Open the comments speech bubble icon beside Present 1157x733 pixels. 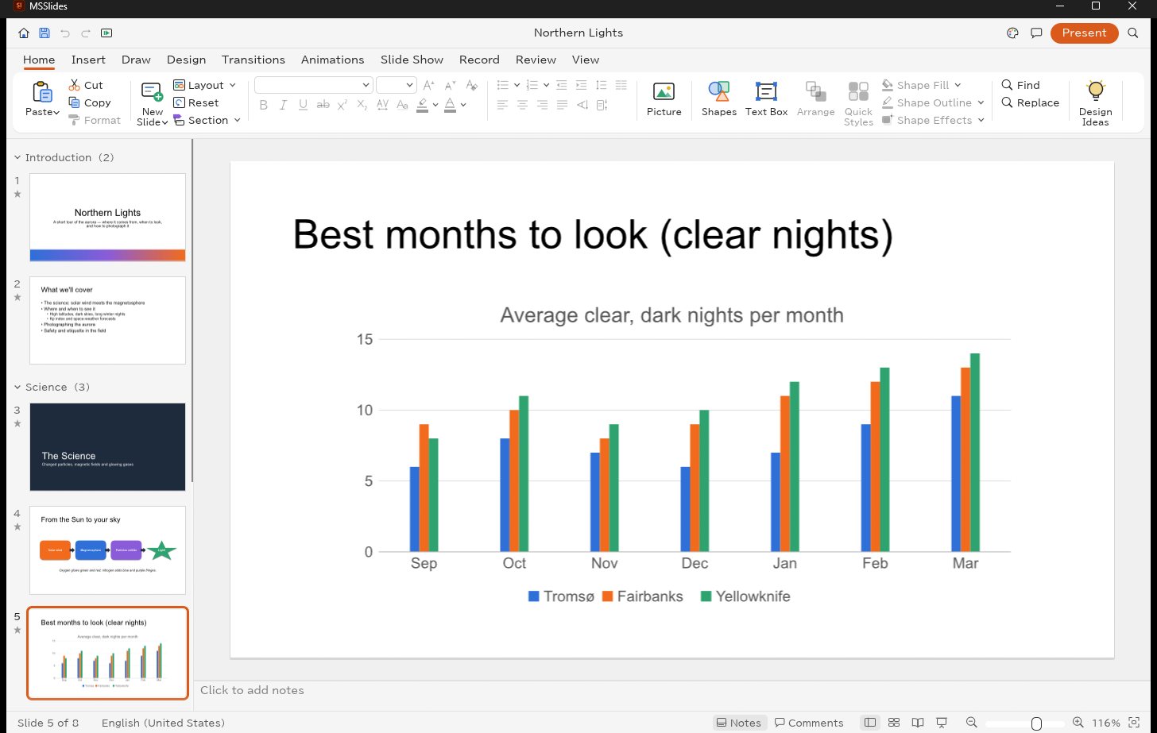(x=1036, y=33)
